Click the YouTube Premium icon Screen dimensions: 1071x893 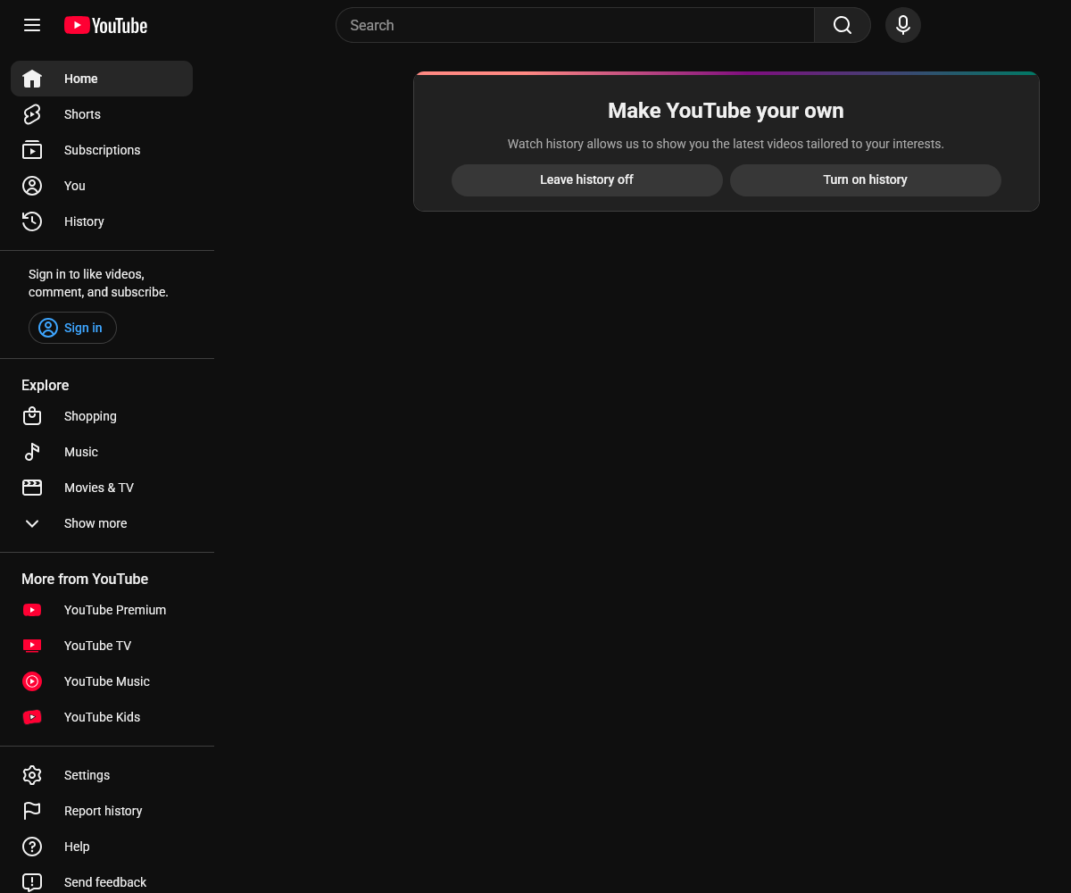tap(32, 610)
